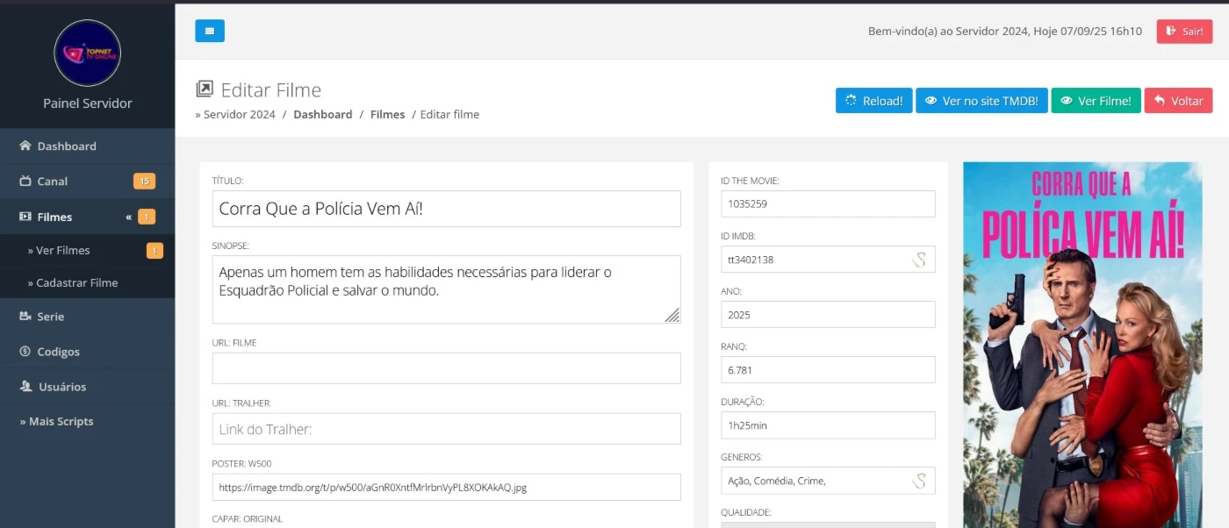The height and width of the screenshot is (528, 1229).
Task: Click "Servidor 2024" in the breadcrumb
Action: pos(240,115)
